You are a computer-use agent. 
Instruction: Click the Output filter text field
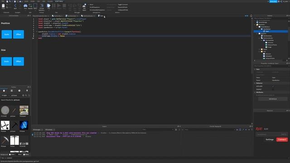coord(158,129)
